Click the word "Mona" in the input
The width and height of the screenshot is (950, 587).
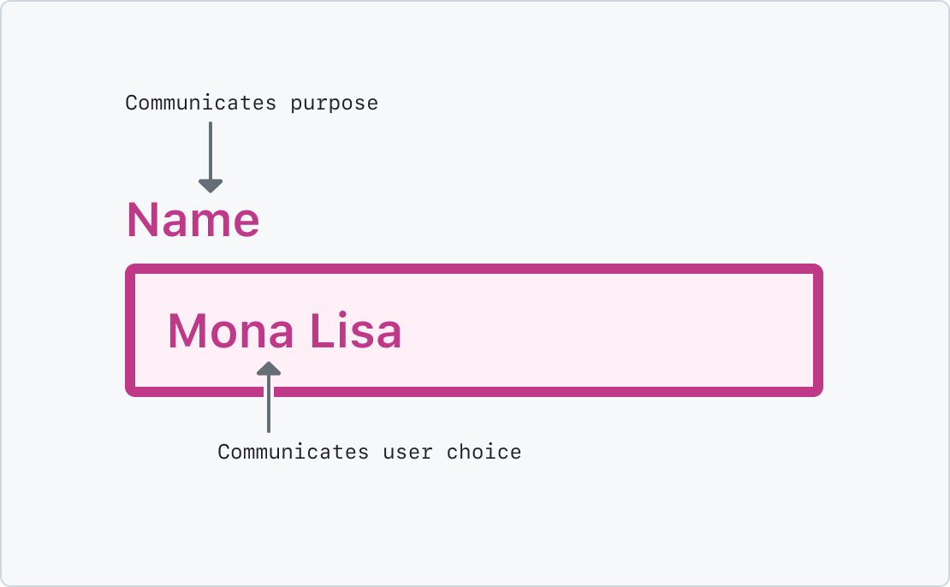coord(230,331)
